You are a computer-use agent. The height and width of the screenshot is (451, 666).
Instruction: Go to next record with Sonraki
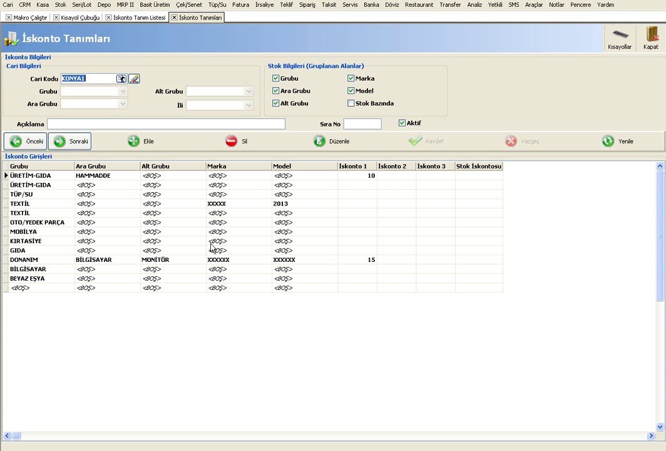(x=69, y=141)
